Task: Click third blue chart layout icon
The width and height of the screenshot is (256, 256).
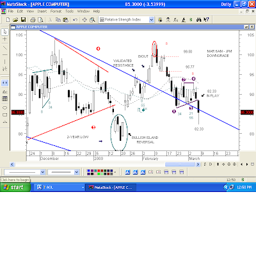Action: (143, 172)
